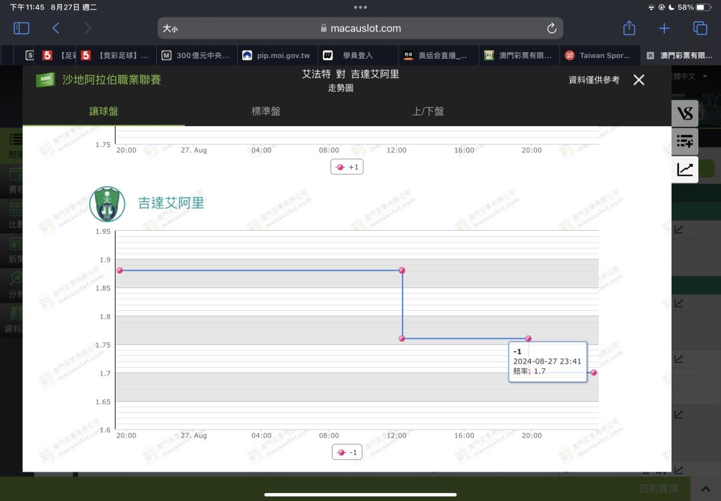This screenshot has height=501, width=721.
Task: Add a new Safari tab
Action: (x=664, y=29)
